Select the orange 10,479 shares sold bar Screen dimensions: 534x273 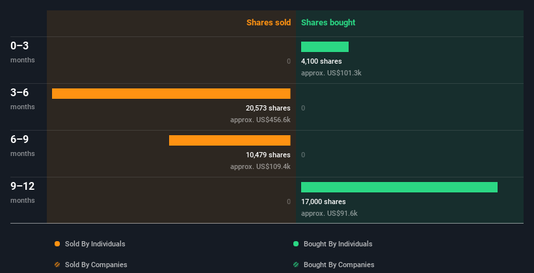[230, 140]
